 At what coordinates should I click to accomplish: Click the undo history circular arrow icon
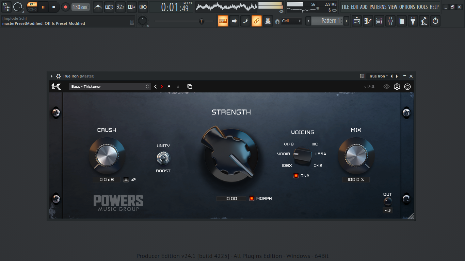(435, 21)
